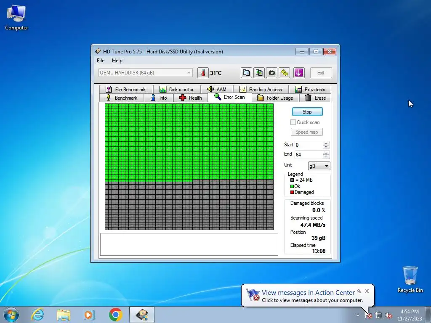Open Computer desktop icon
Image resolution: width=431 pixels, height=323 pixels.
click(16, 18)
